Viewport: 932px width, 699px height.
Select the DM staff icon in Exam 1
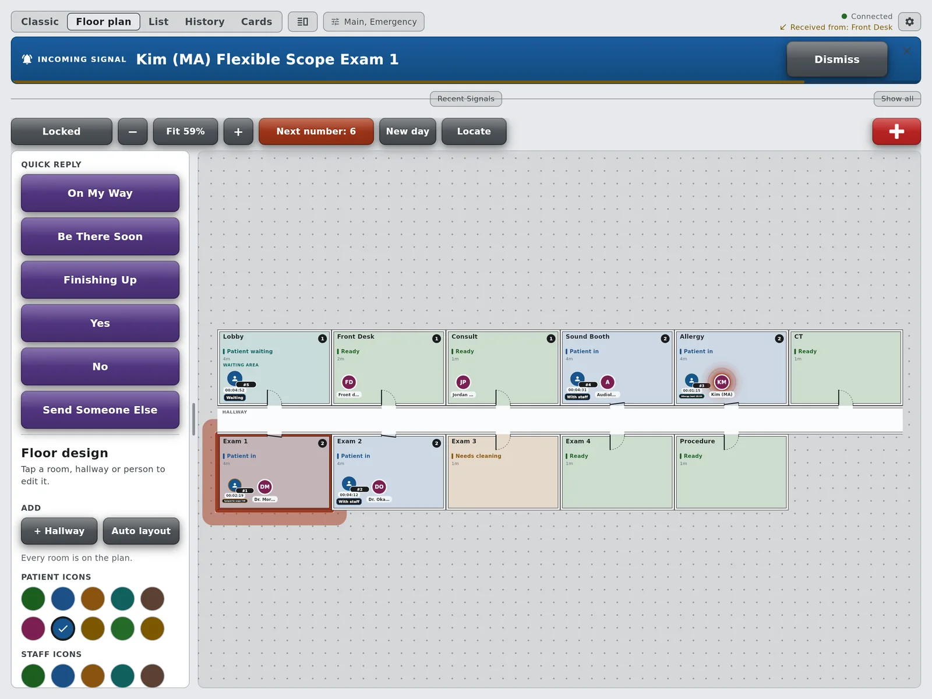pos(265,486)
